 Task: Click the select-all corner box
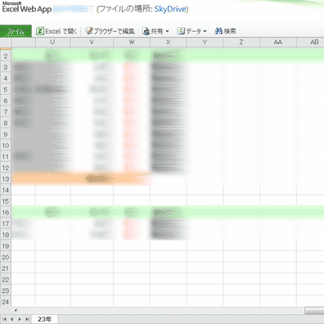[6, 43]
